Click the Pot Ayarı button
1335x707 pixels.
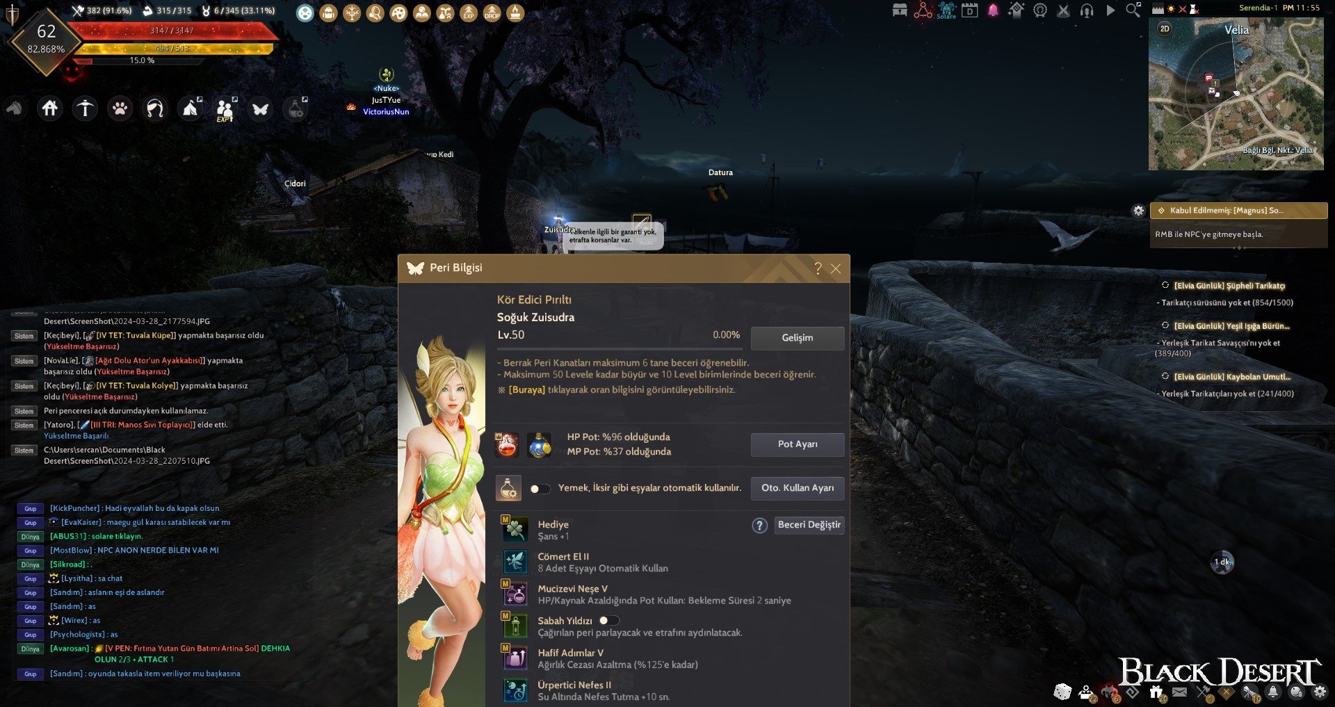(798, 444)
